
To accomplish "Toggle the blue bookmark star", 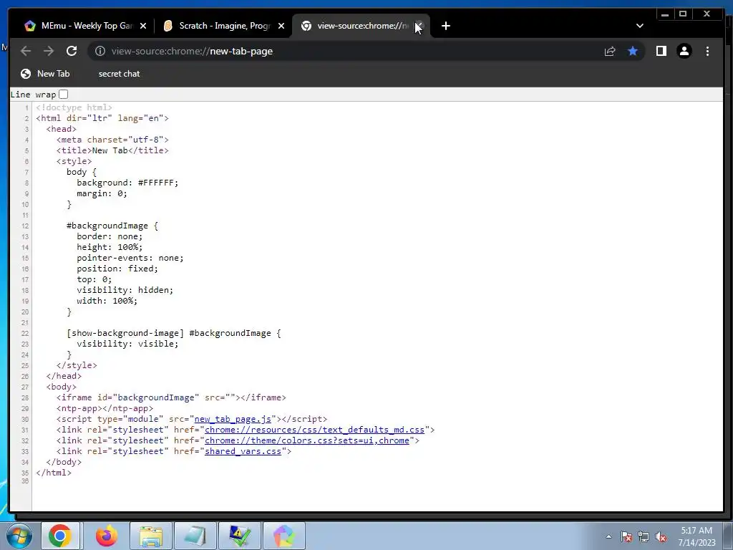I will pos(633,51).
